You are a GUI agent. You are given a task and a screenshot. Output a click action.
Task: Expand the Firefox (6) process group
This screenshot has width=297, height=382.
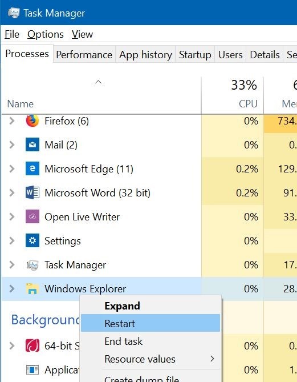click(x=11, y=121)
